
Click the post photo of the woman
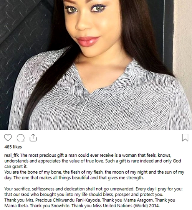[x=96, y=65]
